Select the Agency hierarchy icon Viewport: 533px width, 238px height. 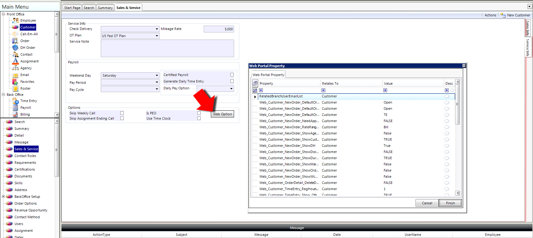[x=15, y=68]
